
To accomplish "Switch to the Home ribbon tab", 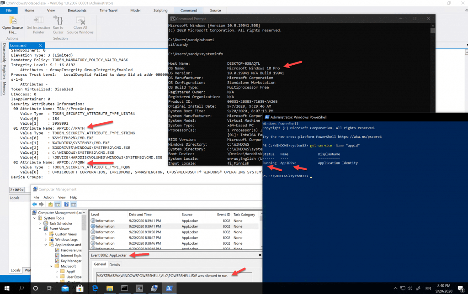I will [x=29, y=10].
